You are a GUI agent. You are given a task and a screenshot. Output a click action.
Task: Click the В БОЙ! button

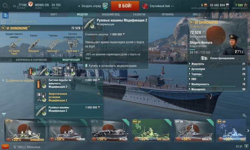[125, 6]
